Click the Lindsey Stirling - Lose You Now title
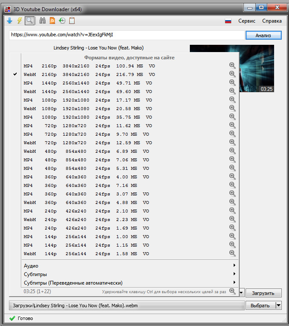Screen dimensions: 289x326 click(98, 48)
